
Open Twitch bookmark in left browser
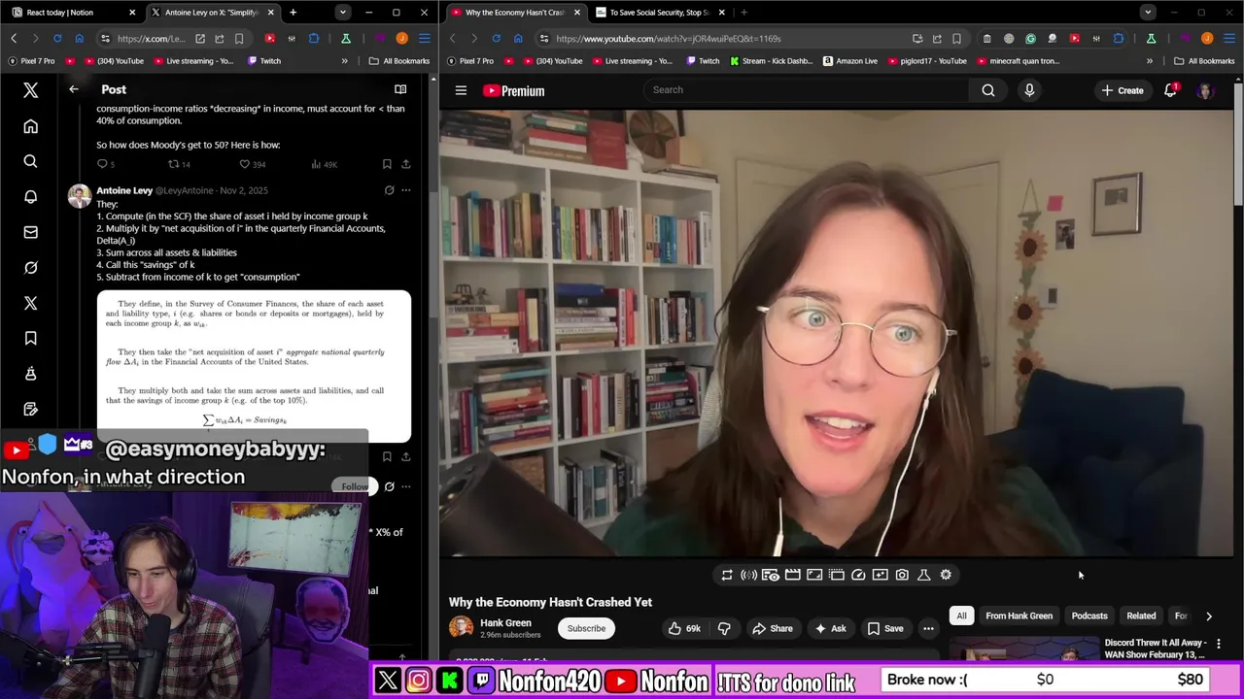pyautogui.click(x=263, y=61)
